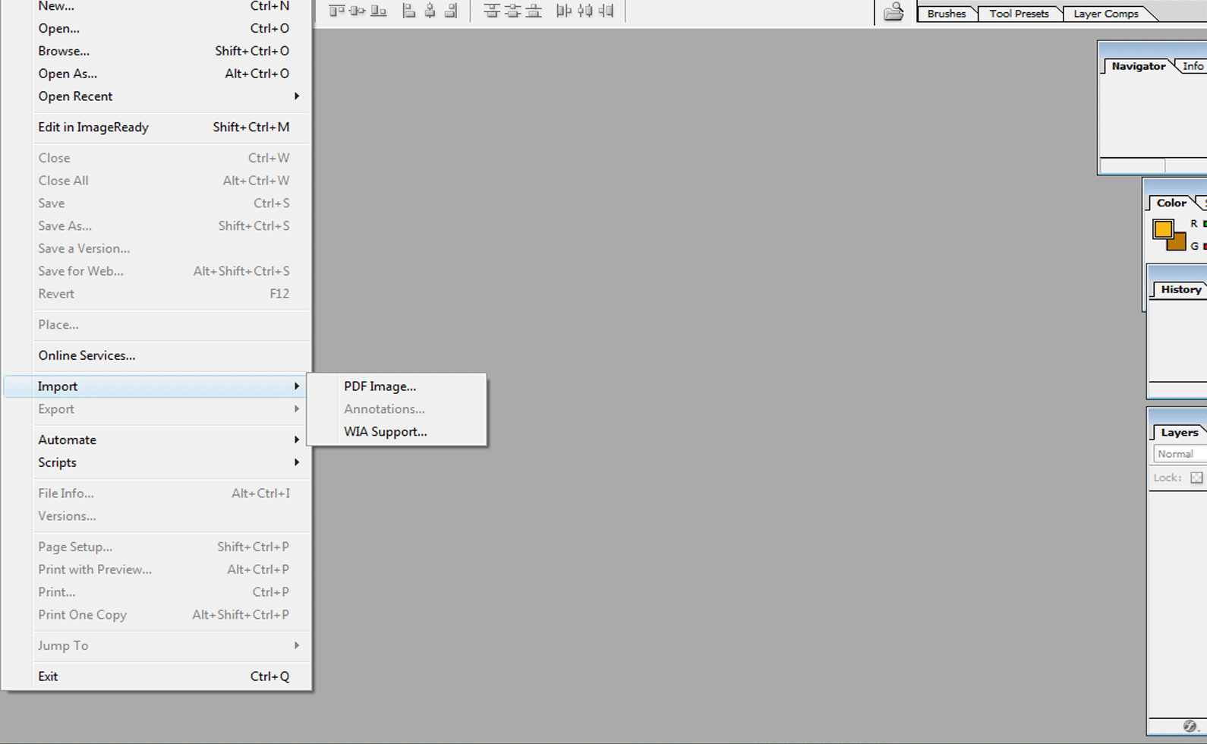Toggle the Lock transparent pixels box

pos(1196,478)
